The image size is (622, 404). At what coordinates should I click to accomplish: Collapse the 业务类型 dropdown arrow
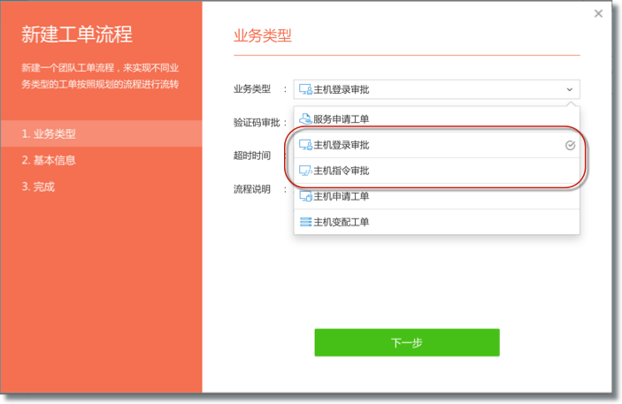570,89
